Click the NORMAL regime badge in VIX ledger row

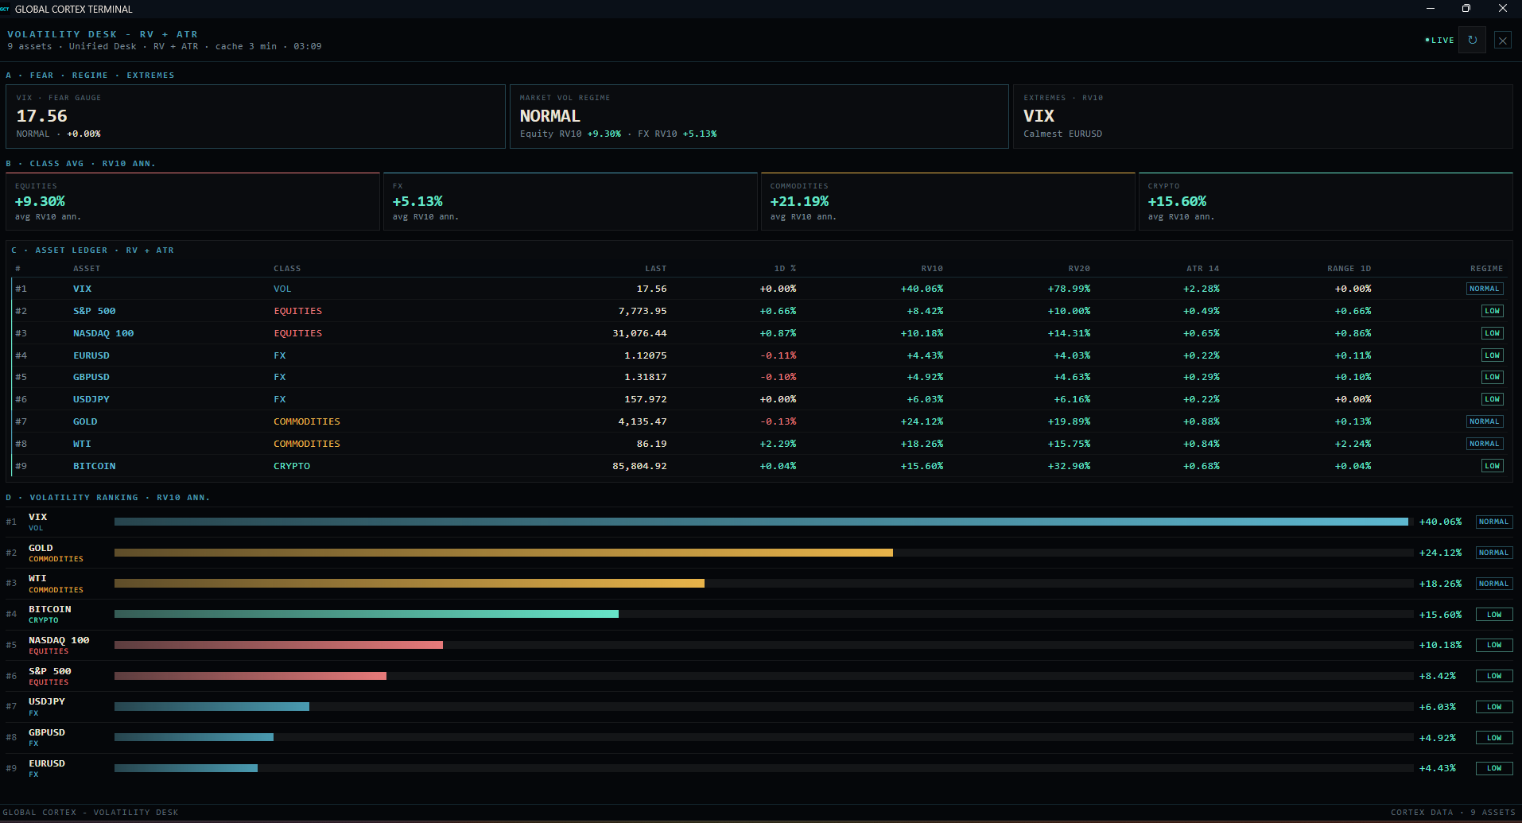(x=1485, y=289)
